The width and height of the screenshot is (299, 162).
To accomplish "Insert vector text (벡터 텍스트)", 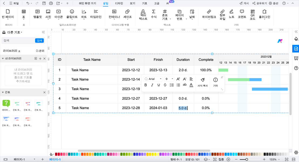I will click(x=143, y=15).
